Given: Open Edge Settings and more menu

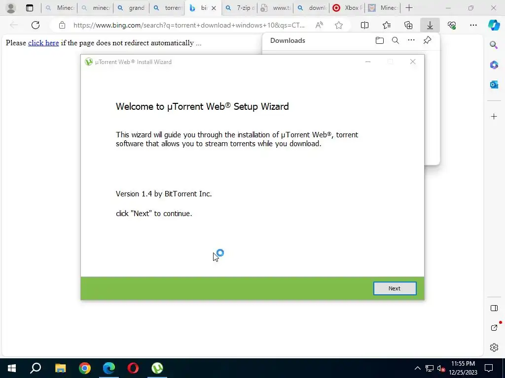Looking at the screenshot, I should coord(473,25).
